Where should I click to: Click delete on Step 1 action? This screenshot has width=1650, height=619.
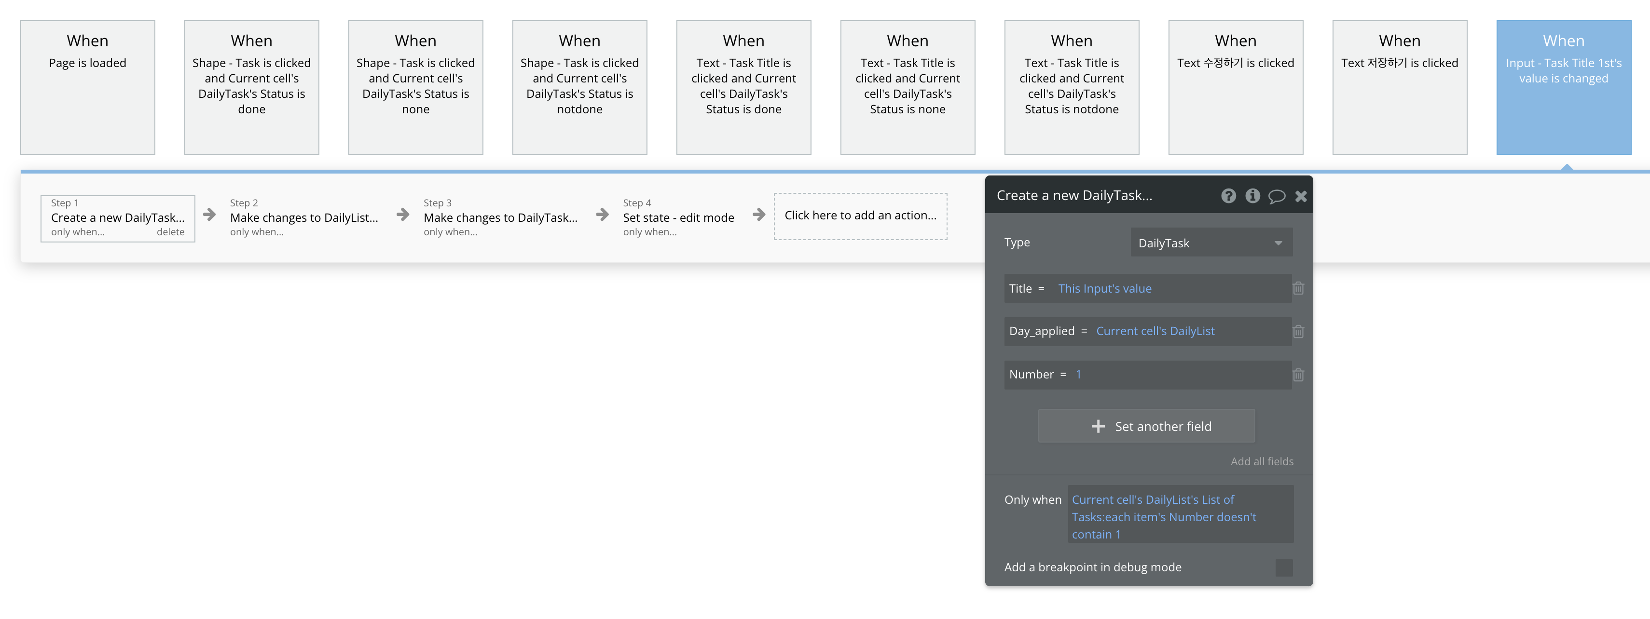point(170,232)
